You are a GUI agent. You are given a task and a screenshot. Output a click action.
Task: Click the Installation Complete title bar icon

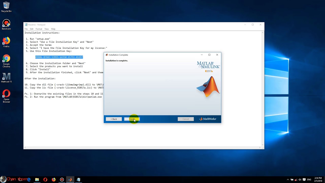tap(107, 55)
